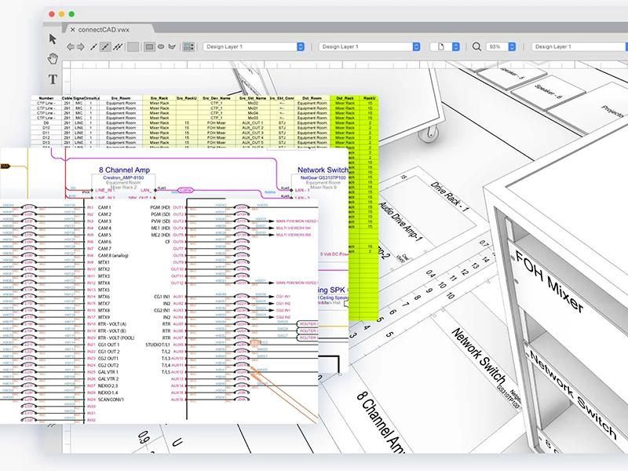This screenshot has width=628, height=471.
Task: Toggle the single line mode button
Action: (x=94, y=47)
